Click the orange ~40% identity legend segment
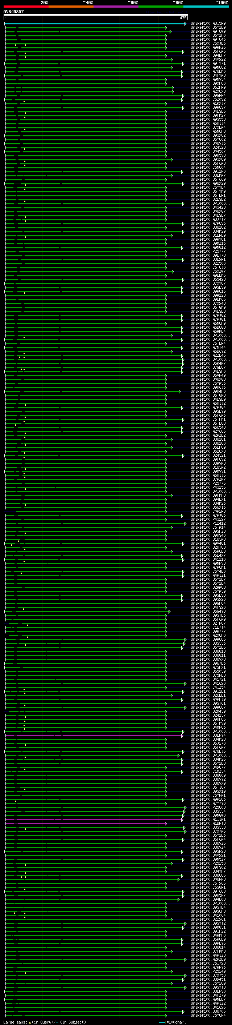This screenshot has width=232, height=1025. (x=71, y=7)
